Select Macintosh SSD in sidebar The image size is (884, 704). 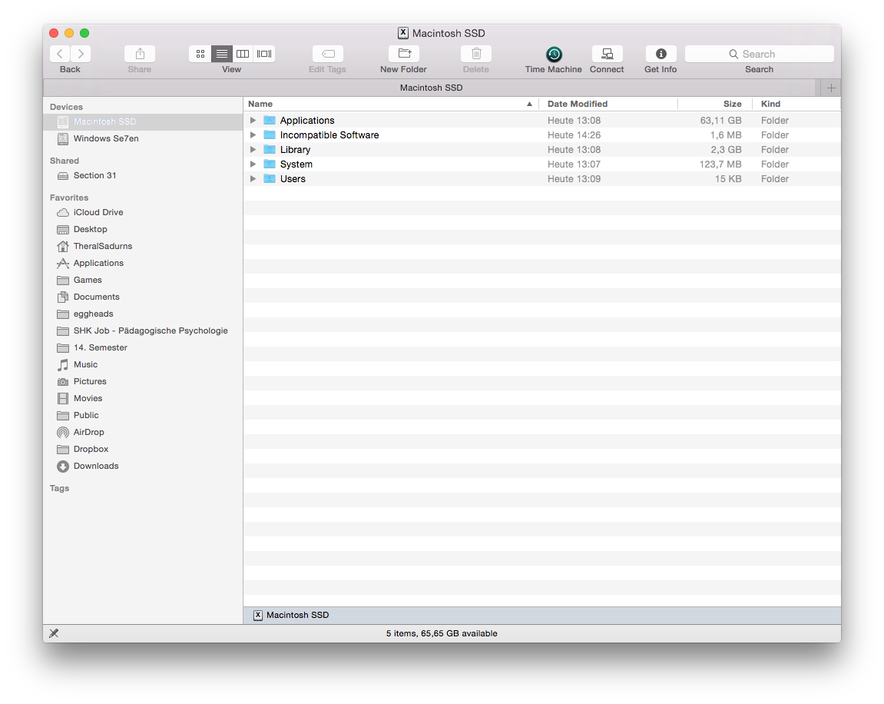point(143,122)
